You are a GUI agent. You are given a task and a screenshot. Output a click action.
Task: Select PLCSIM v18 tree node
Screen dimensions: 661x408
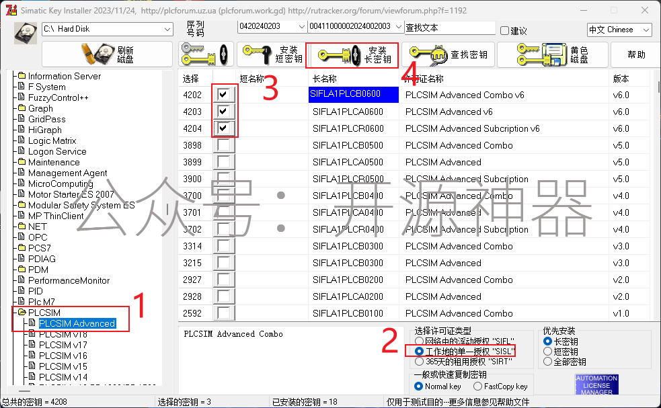(x=63, y=334)
